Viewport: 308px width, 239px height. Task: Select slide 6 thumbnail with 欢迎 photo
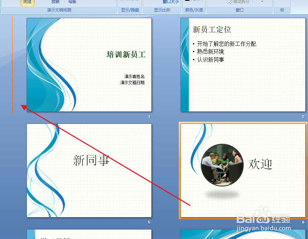pyautogui.click(x=243, y=170)
